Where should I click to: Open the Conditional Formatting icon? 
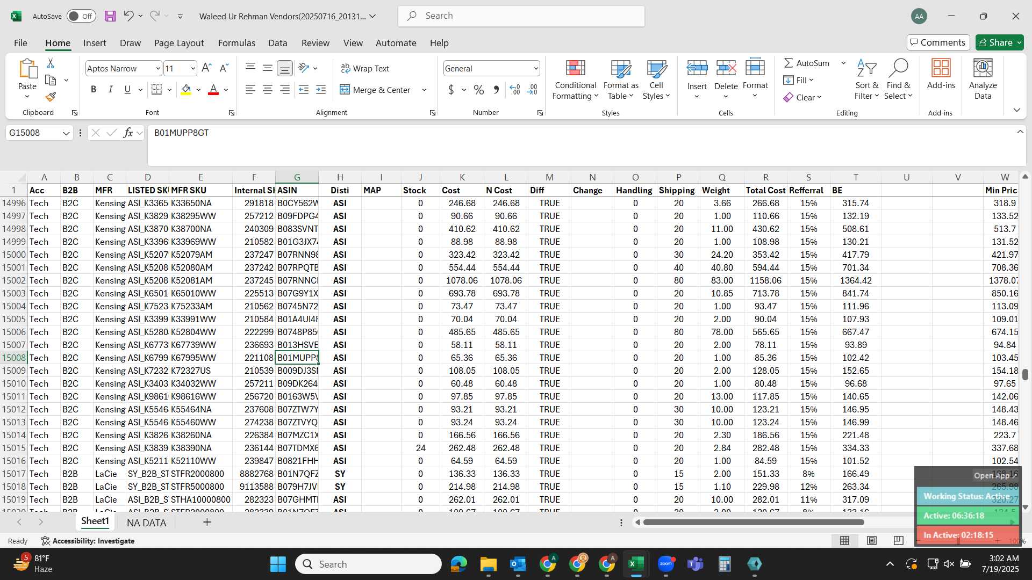pos(575,68)
